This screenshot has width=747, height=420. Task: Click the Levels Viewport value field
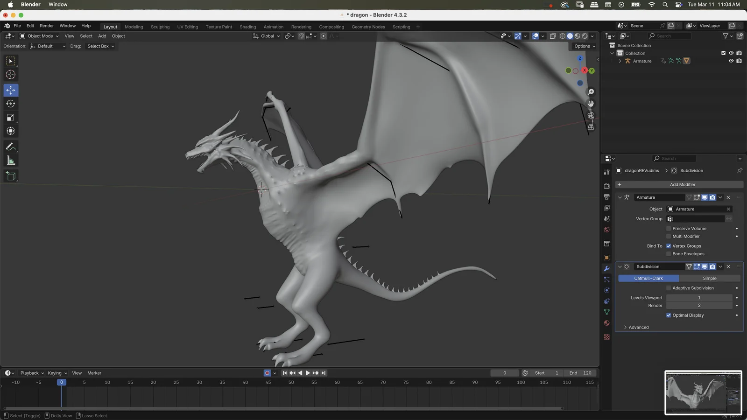click(x=699, y=297)
